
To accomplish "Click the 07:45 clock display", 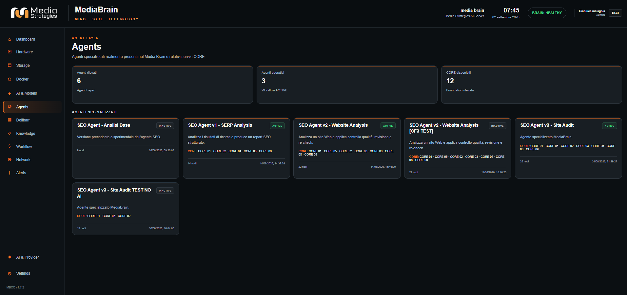I will pyautogui.click(x=511, y=10).
